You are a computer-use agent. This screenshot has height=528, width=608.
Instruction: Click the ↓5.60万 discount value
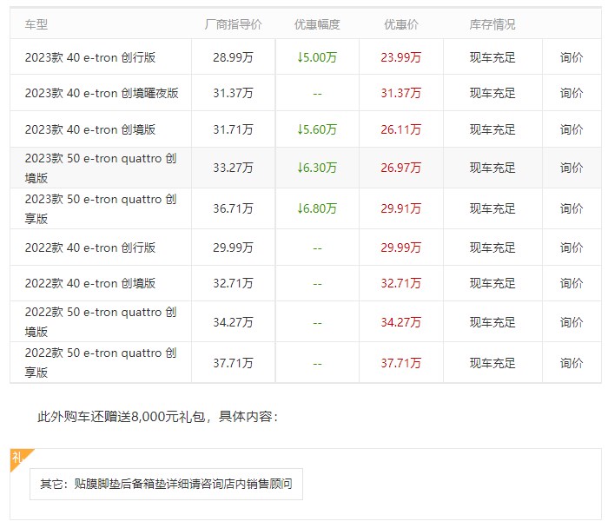tap(317, 129)
